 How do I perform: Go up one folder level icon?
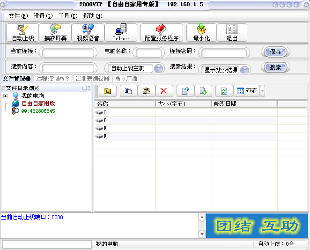[107, 91]
